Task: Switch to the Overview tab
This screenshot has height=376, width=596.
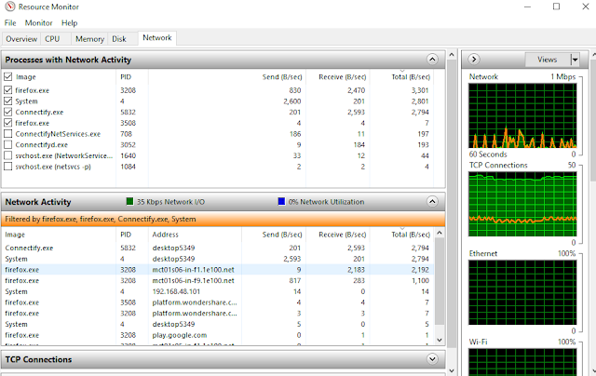Action: pos(21,39)
